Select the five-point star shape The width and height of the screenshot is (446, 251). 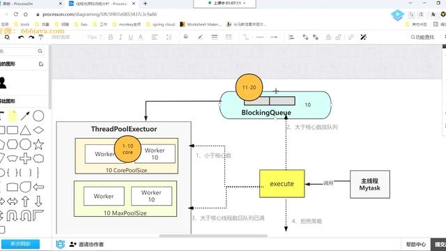pyautogui.click(x=38, y=144)
